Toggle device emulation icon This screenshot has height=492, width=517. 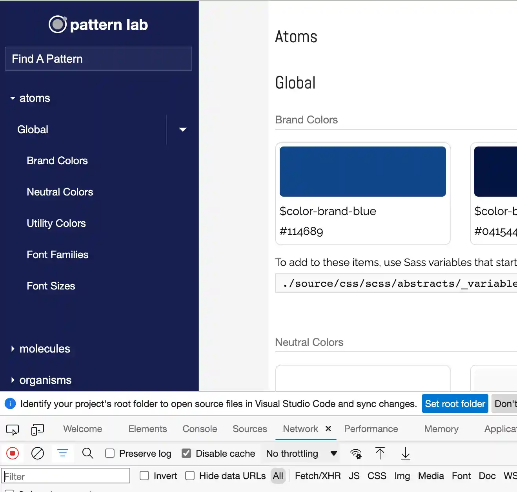pos(37,430)
